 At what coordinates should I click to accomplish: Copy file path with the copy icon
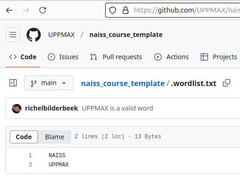227,83
